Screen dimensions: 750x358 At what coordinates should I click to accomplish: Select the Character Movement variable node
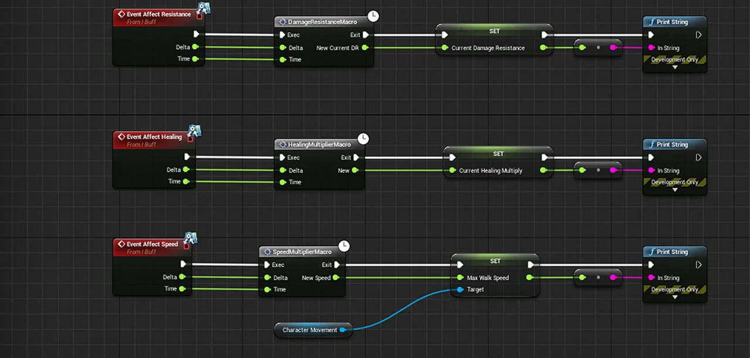tap(313, 330)
